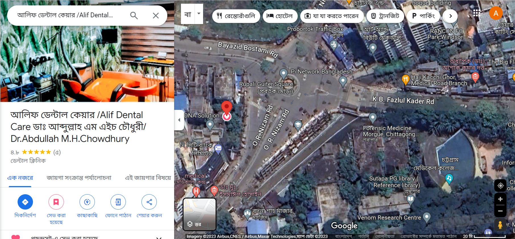Click the place title Alif Dental Care heading
This screenshot has height=239, width=515.
click(78, 127)
